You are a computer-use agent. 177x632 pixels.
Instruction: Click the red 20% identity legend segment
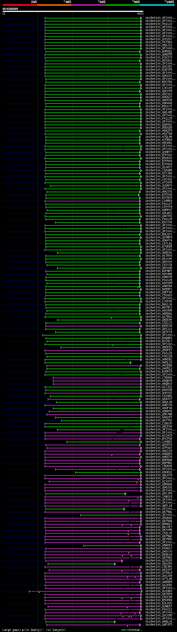pyautogui.click(x=20, y=5)
